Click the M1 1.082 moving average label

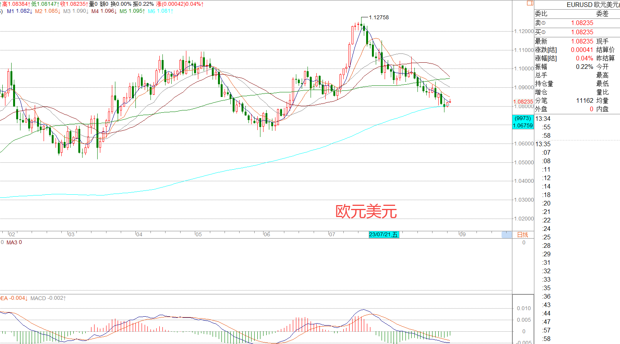[20, 11]
